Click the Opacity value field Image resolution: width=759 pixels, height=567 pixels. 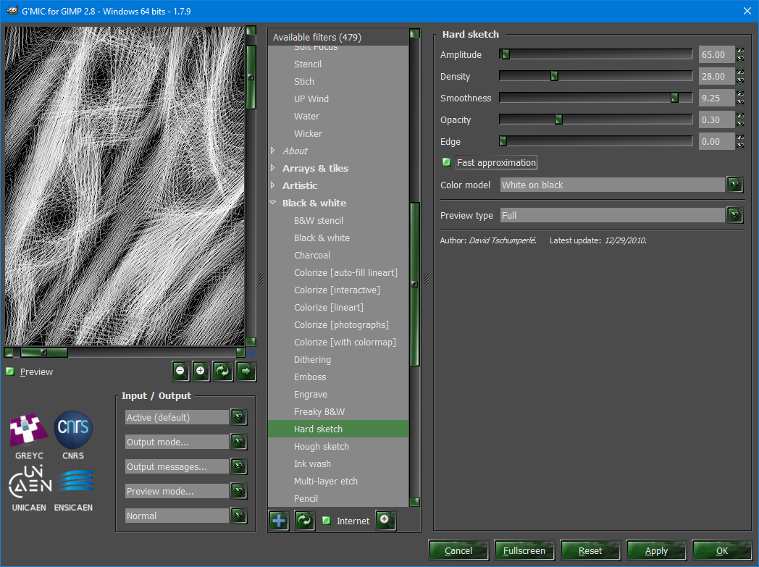point(716,120)
